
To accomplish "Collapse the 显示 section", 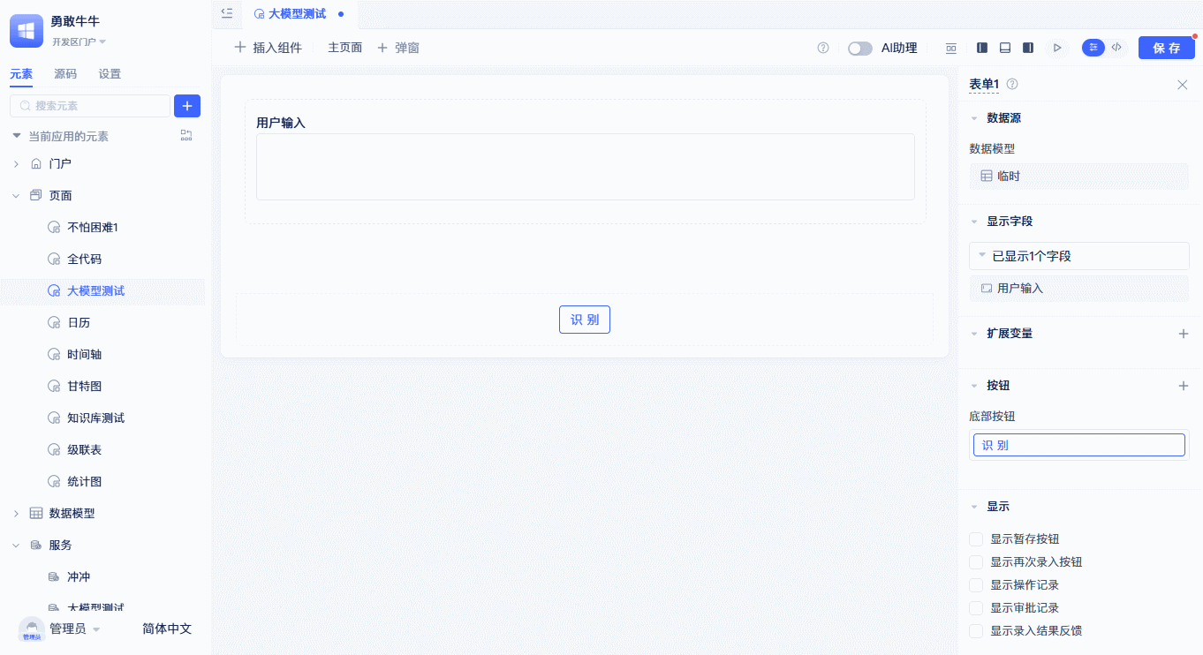I will (x=974, y=507).
